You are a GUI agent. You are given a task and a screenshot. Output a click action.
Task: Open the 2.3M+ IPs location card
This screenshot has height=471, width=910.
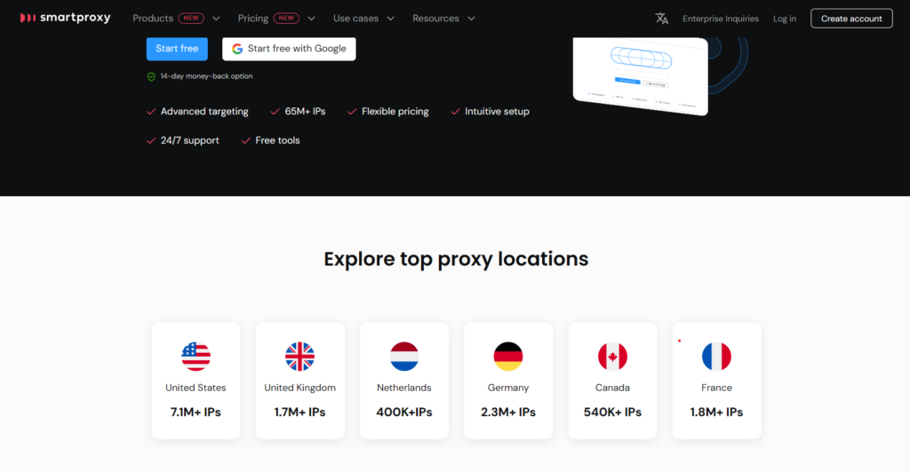click(508, 381)
